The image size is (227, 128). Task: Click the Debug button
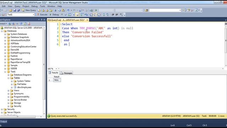(x=54, y=15)
